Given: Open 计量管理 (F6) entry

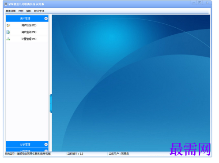Looking at the screenshot, I should pyautogui.click(x=27, y=39).
